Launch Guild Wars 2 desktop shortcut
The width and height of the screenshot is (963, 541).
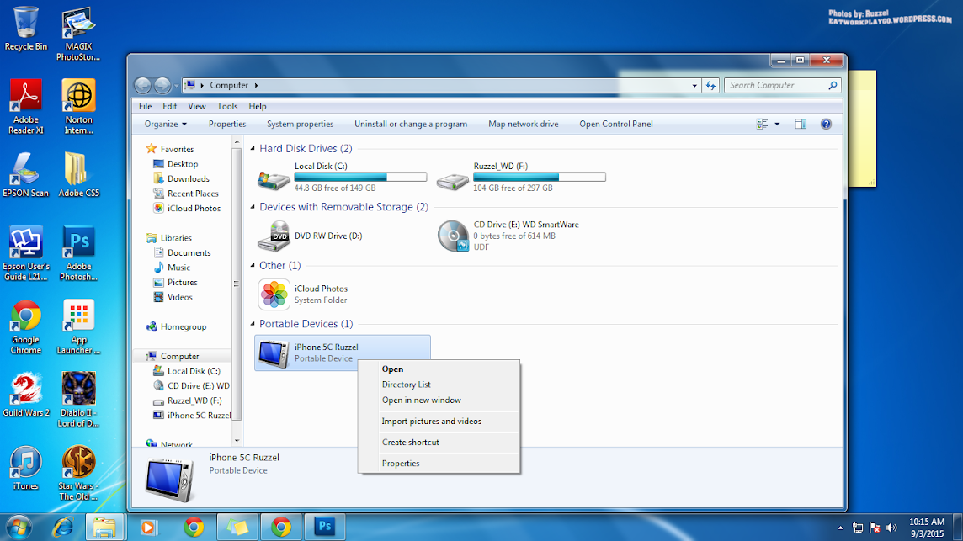tap(26, 395)
